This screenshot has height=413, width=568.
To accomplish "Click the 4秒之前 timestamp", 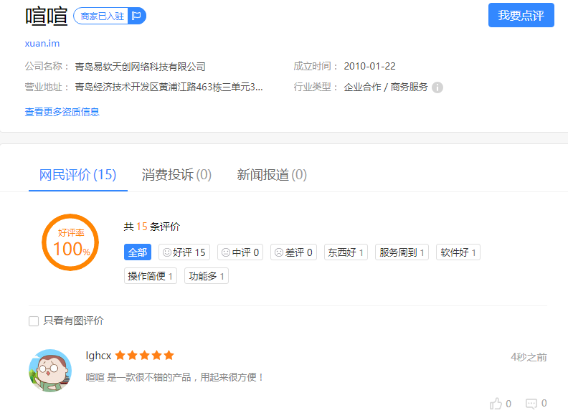I will click(529, 357).
